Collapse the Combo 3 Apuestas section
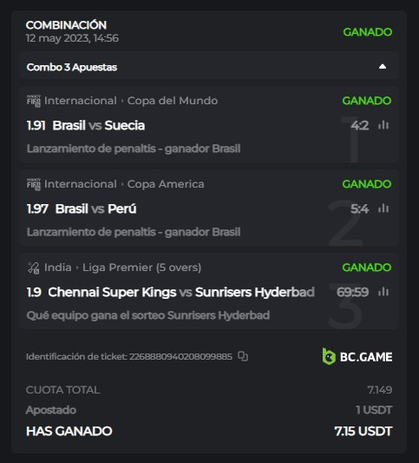The height and width of the screenshot is (463, 419). (383, 66)
